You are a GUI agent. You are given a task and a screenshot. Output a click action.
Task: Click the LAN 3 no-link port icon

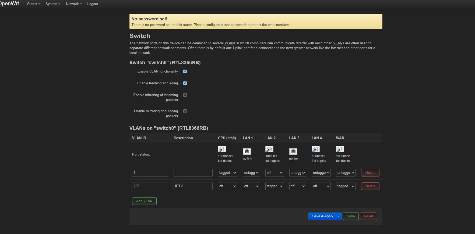[293, 152]
